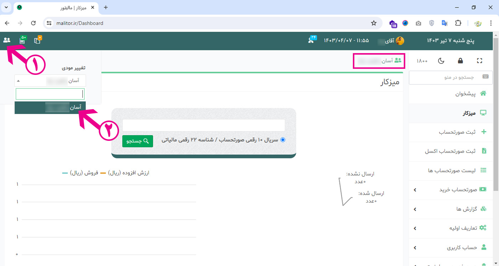
Task: Click the monitor icon beside میزکار
Action: coord(483,113)
